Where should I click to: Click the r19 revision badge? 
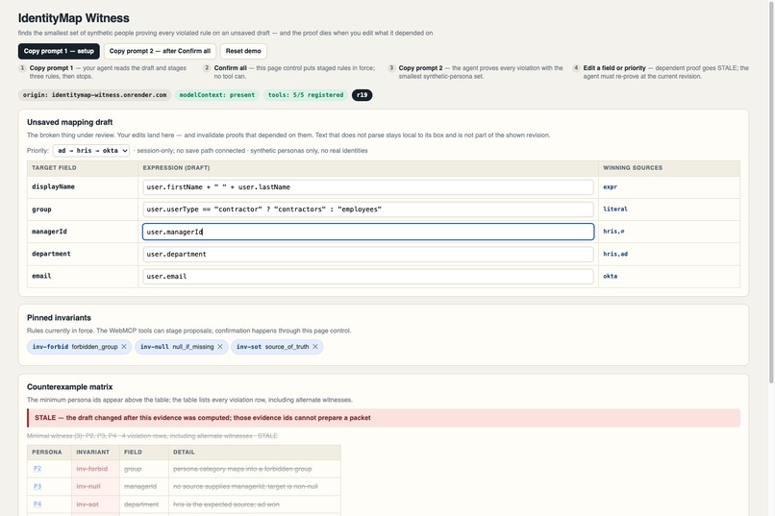coord(362,95)
